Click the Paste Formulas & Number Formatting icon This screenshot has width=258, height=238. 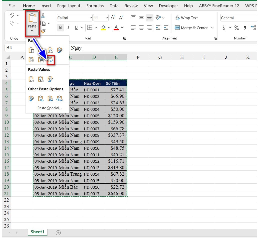pyautogui.click(x=50, y=50)
